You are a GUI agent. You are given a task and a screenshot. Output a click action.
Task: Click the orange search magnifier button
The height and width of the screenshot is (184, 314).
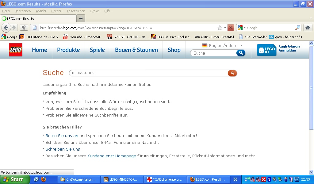(x=232, y=73)
